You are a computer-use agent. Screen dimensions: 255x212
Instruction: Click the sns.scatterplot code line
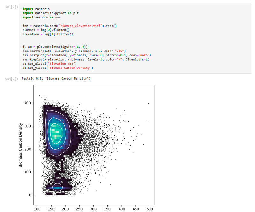tap(74, 51)
